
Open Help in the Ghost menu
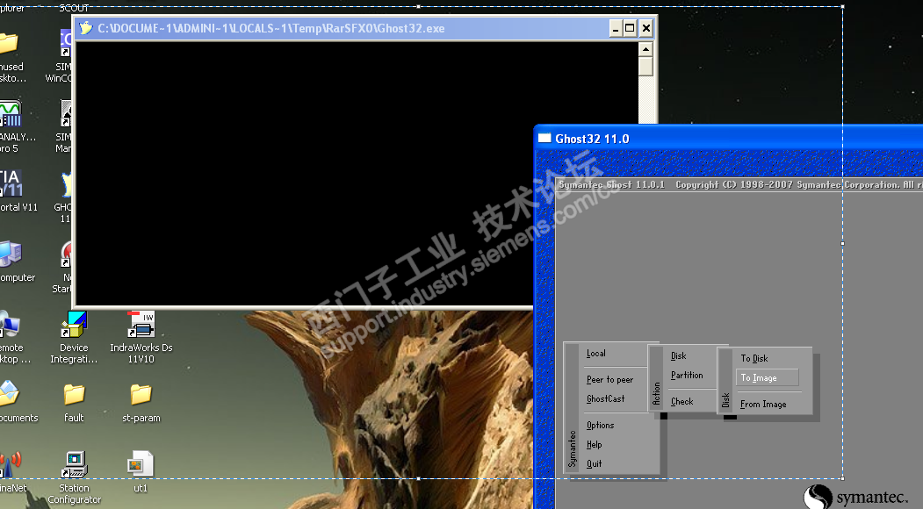[x=594, y=444]
